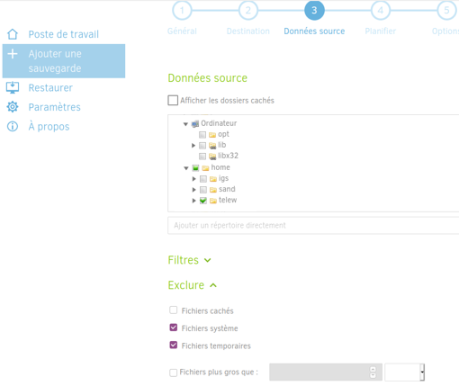Click the Planifier step label
459x386 pixels.
click(x=381, y=31)
